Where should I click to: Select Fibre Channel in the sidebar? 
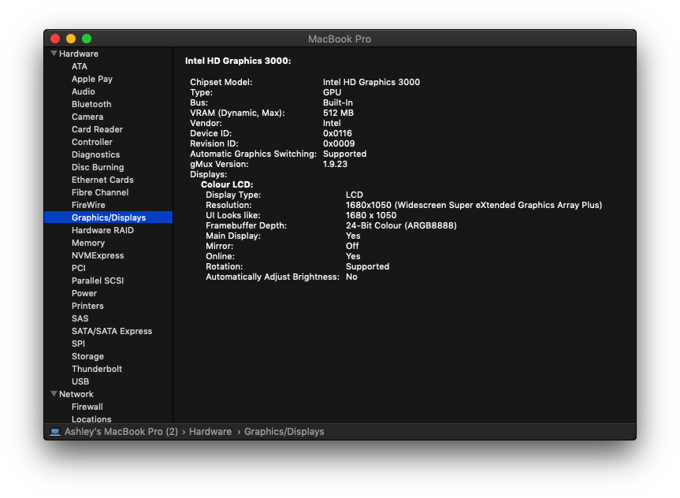(100, 192)
